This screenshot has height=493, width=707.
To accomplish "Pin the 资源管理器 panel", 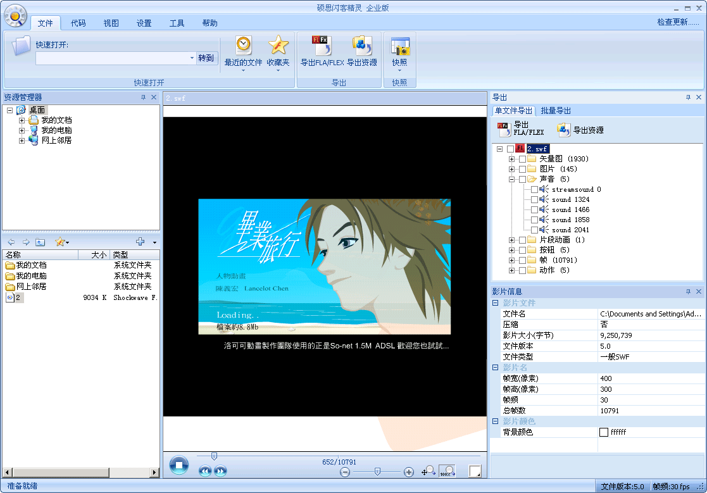I will coord(144,97).
